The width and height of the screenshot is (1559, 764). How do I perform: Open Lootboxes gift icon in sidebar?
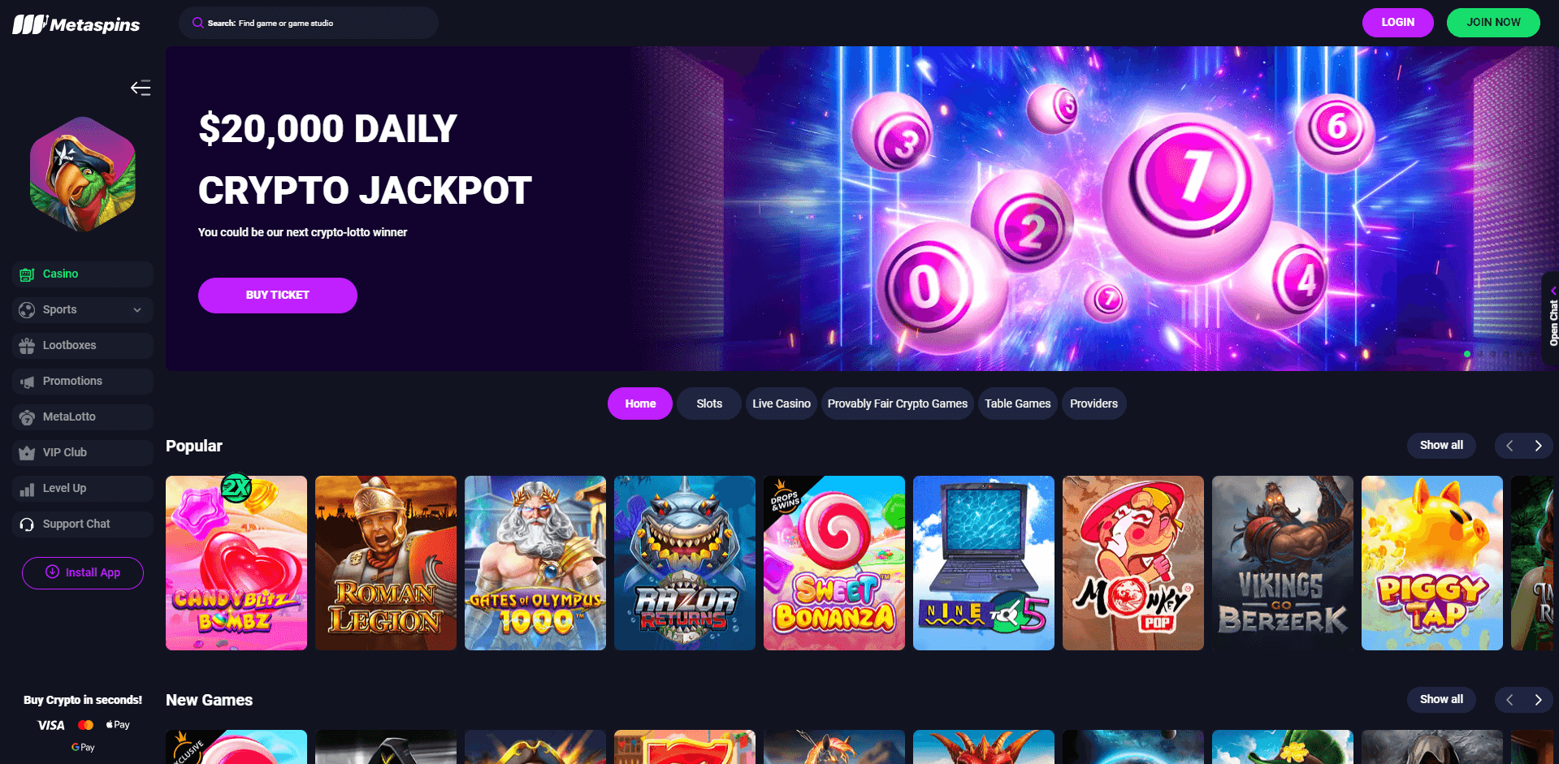pyautogui.click(x=27, y=346)
